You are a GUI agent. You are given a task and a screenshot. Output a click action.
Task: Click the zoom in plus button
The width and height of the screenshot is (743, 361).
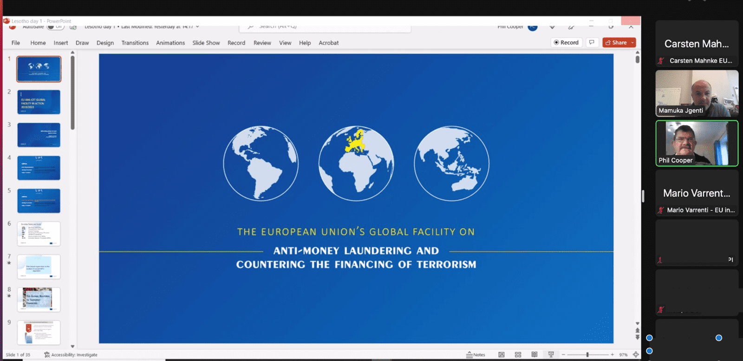point(612,354)
